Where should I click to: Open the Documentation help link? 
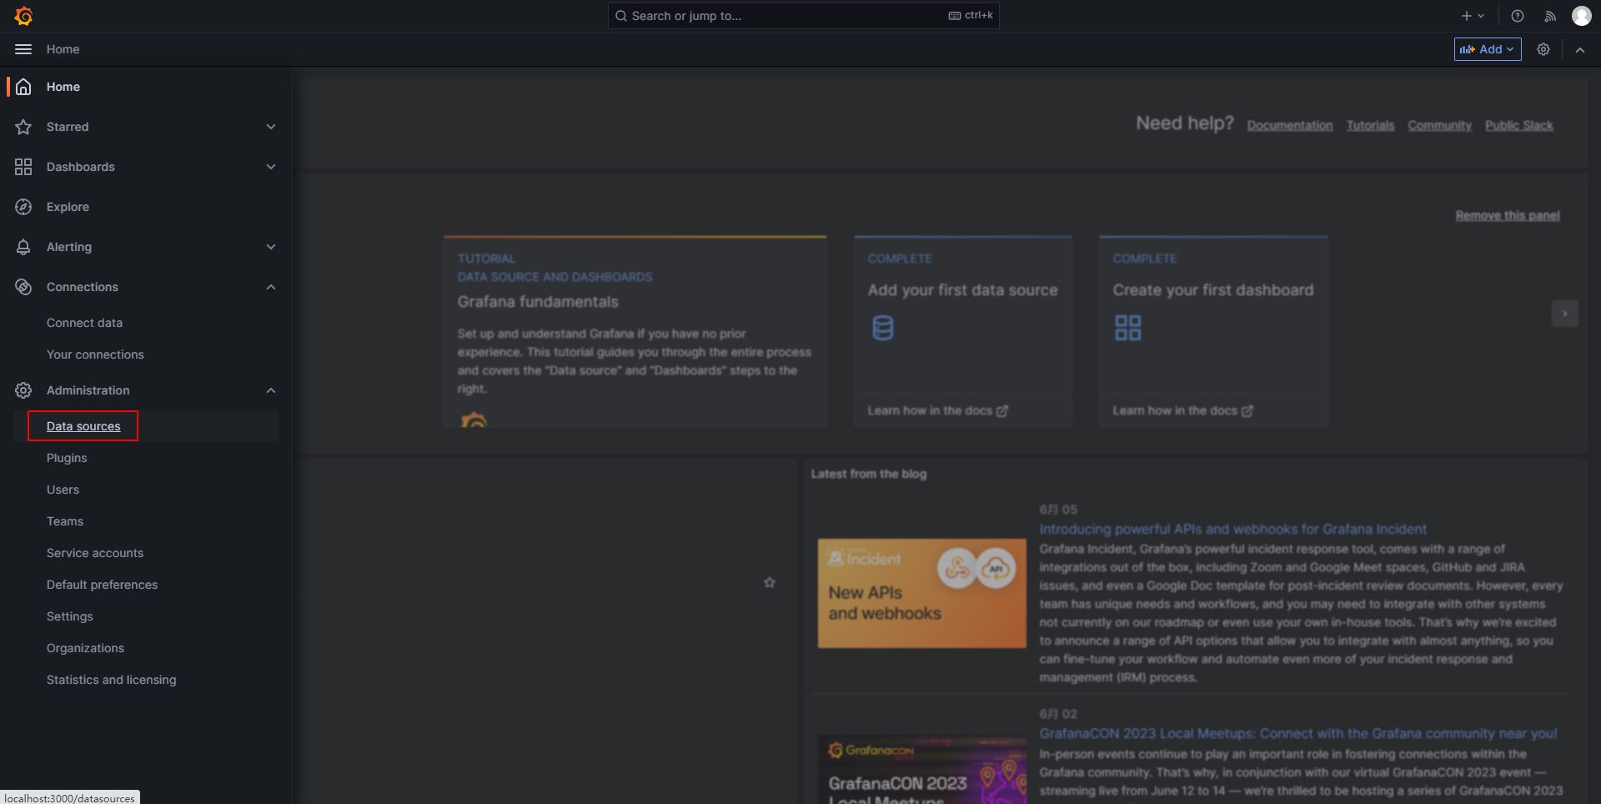(1290, 125)
